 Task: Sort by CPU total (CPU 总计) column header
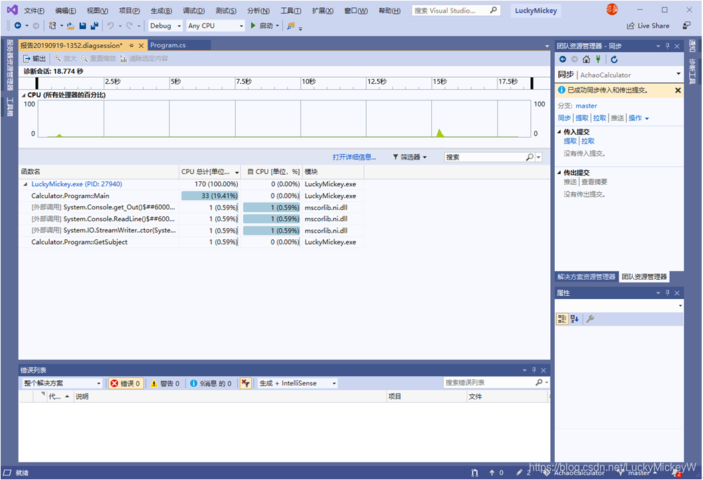tap(210, 172)
